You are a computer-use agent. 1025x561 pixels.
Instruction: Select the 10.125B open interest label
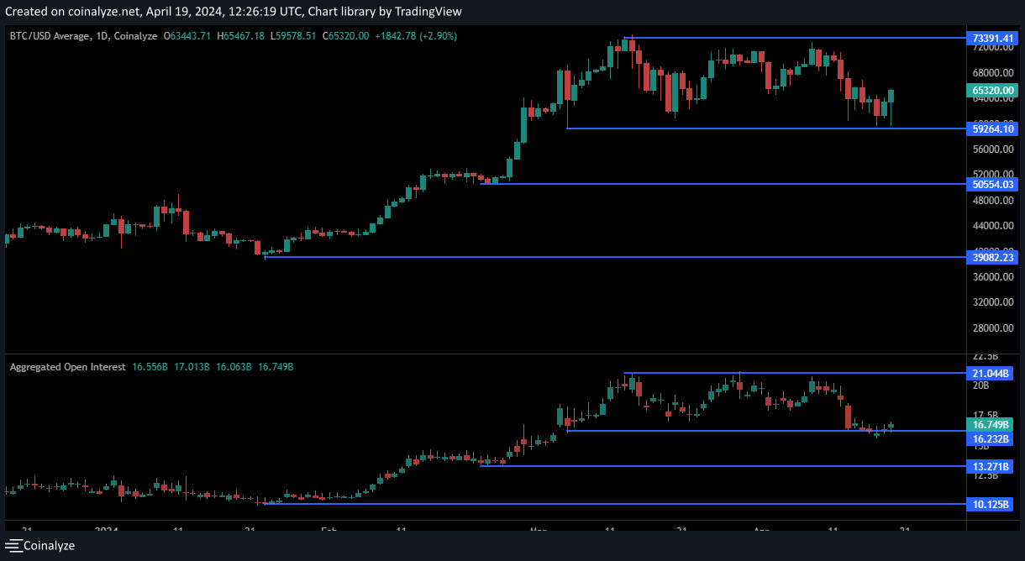pyautogui.click(x=991, y=505)
